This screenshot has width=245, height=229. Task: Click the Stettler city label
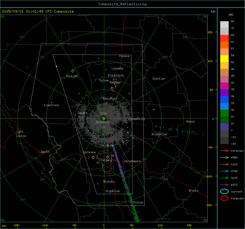[159, 79]
